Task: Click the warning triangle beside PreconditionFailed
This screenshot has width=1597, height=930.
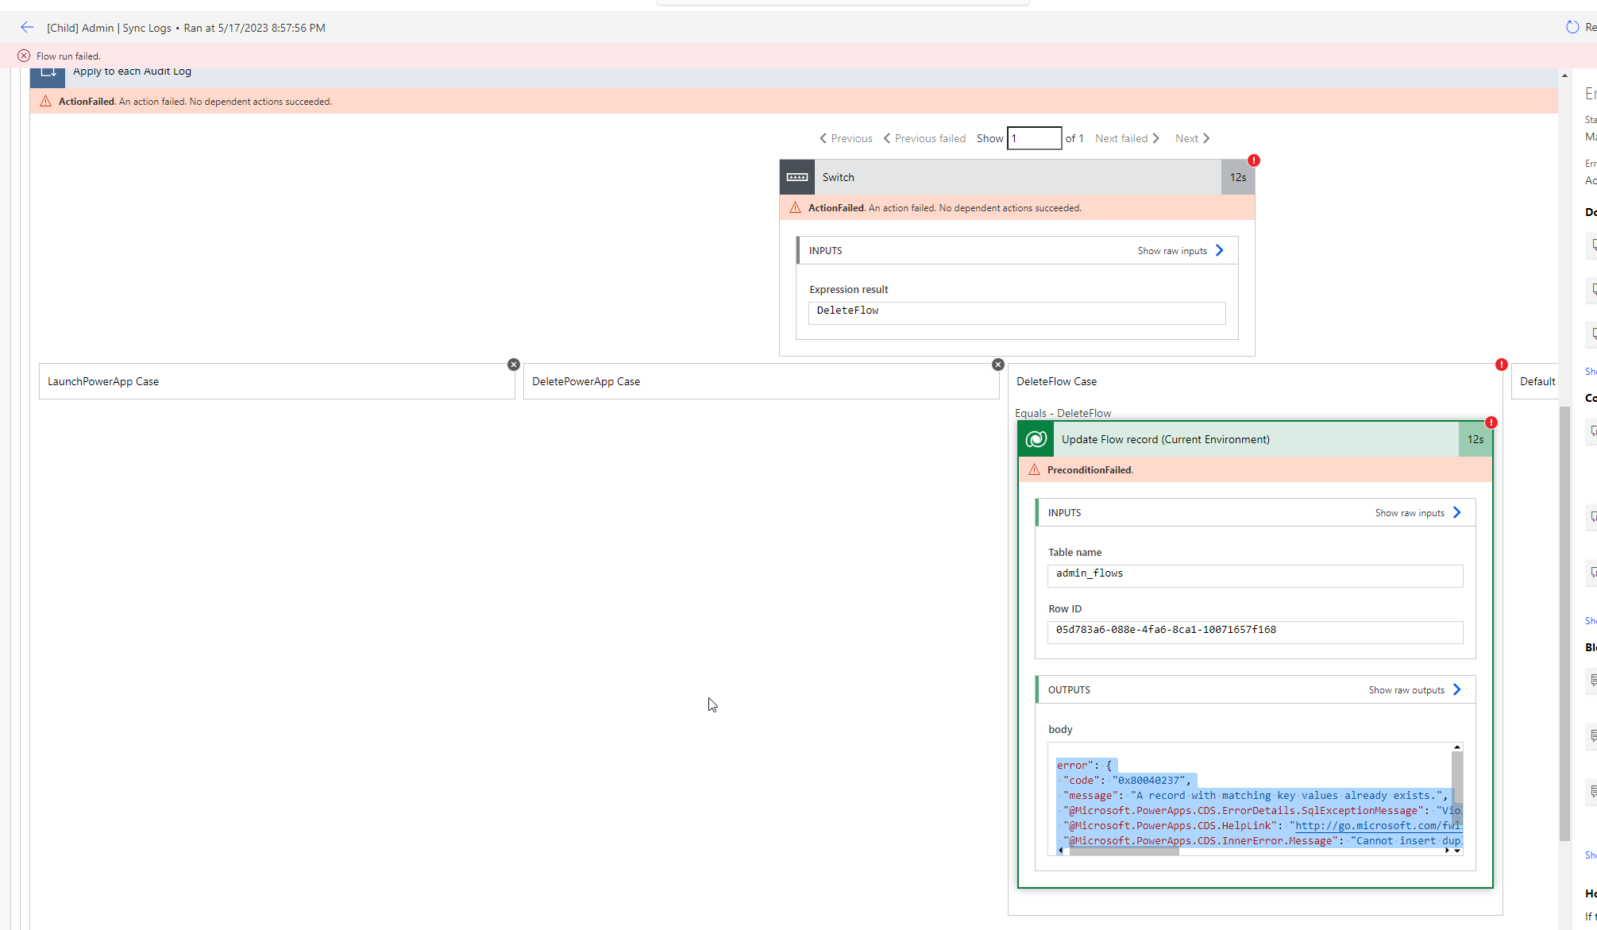Action: 1034,469
